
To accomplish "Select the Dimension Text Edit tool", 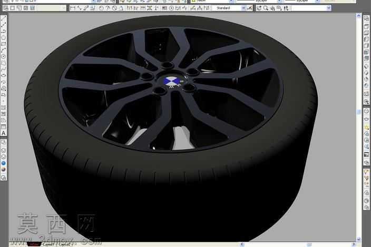I will [x=200, y=8].
